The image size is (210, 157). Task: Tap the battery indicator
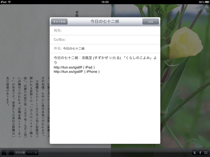(207, 2)
